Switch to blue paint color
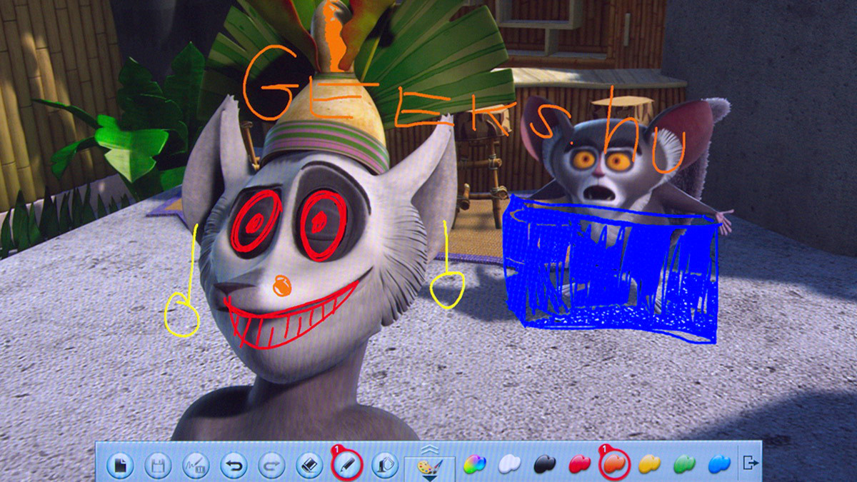This screenshot has height=482, width=857. click(718, 465)
